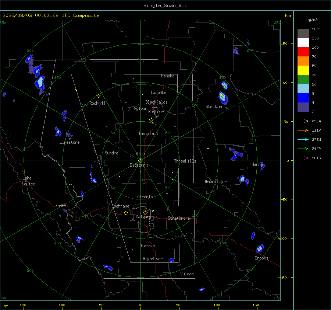
Task: Pick the grey 130-160 legend swatch
Action: 303,34
